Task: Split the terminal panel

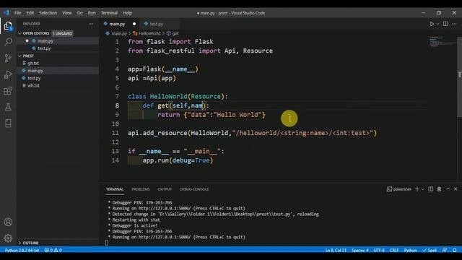Action: [430, 189]
